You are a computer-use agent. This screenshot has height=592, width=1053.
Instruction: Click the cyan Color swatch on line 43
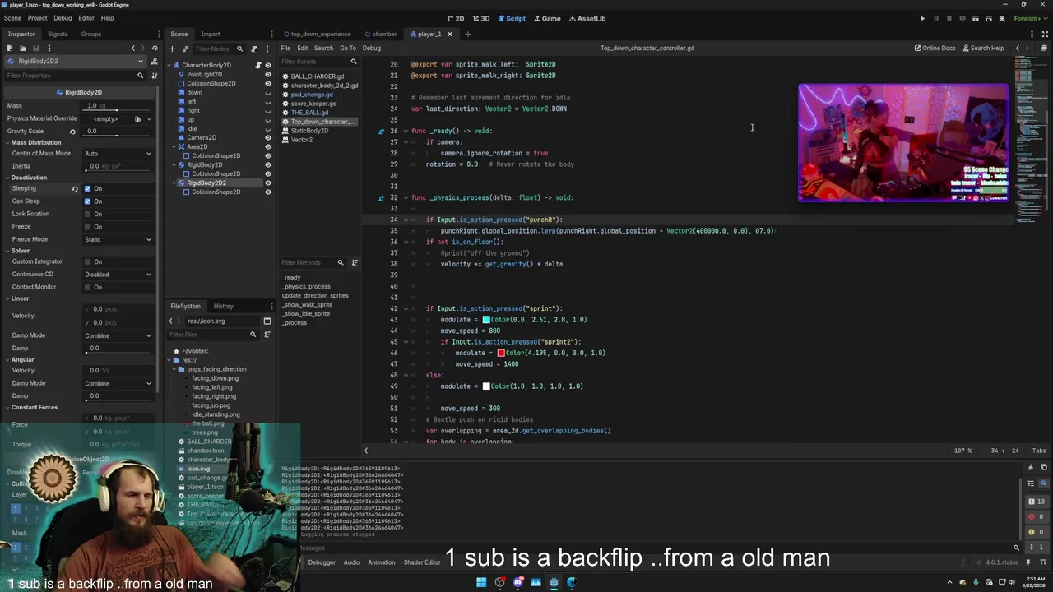click(486, 320)
